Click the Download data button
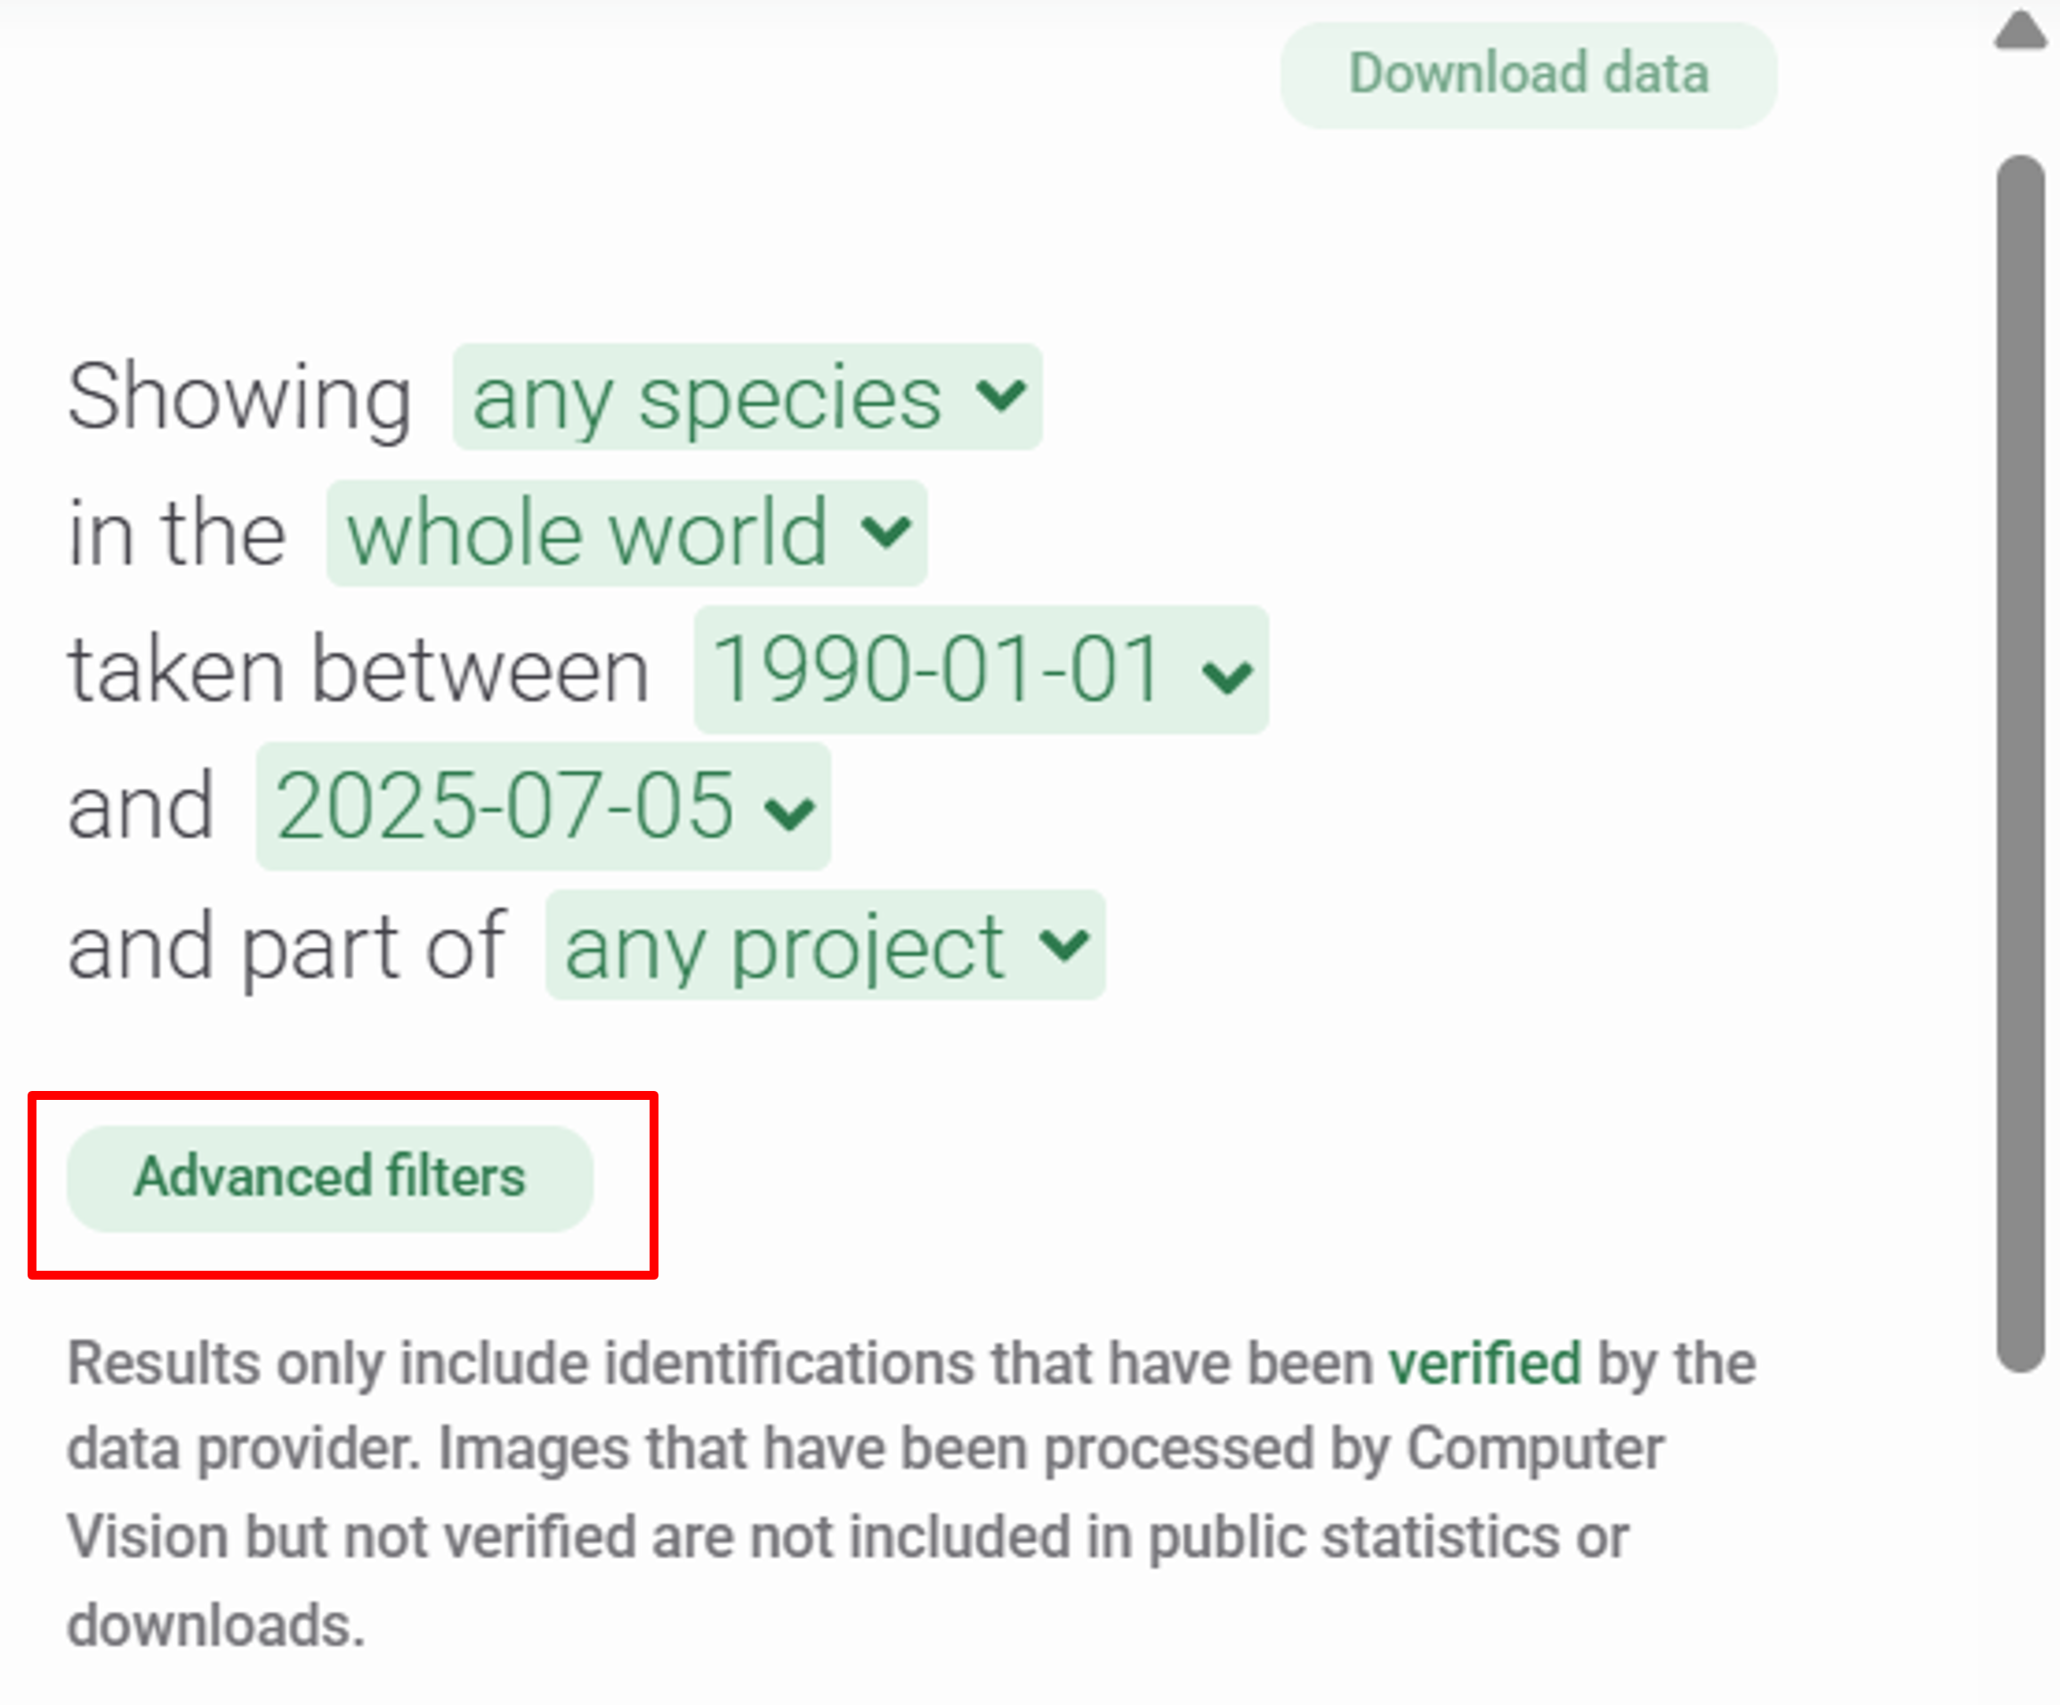Viewport: 2060px width, 1705px height. 1527,75
